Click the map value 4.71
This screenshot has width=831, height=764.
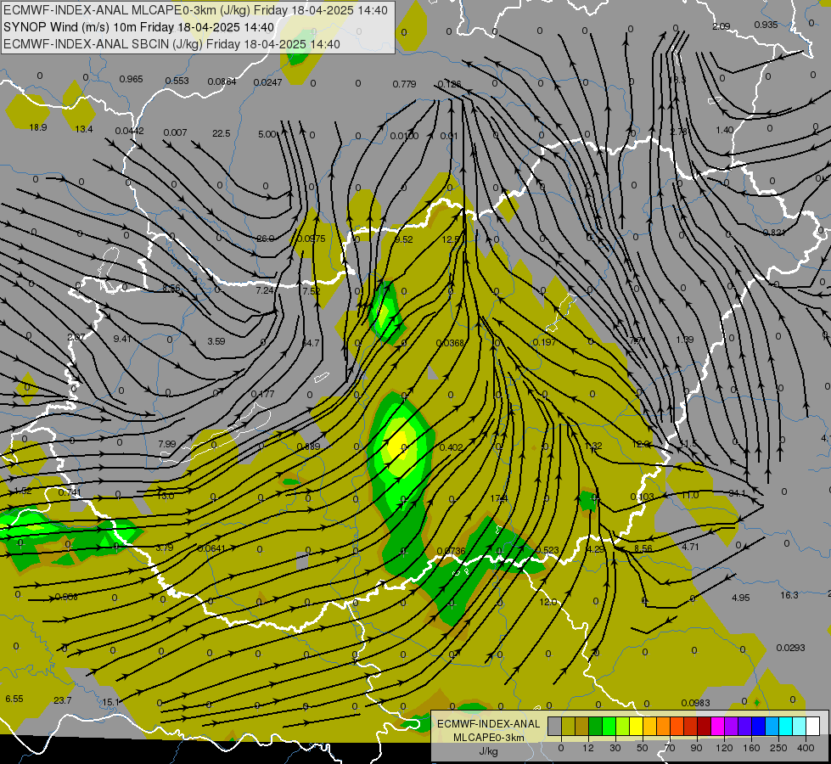690,547
